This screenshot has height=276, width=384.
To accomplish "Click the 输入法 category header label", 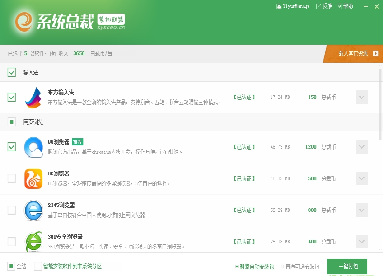I will click(x=31, y=72).
